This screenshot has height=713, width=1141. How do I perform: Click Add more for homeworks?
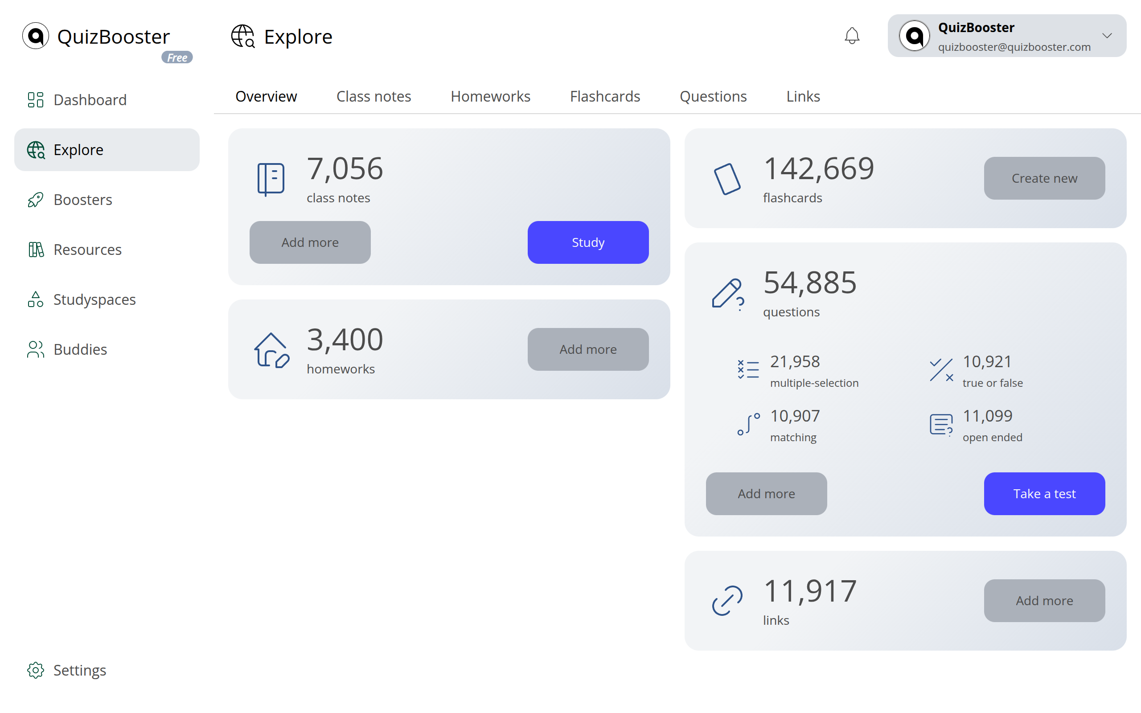click(588, 349)
